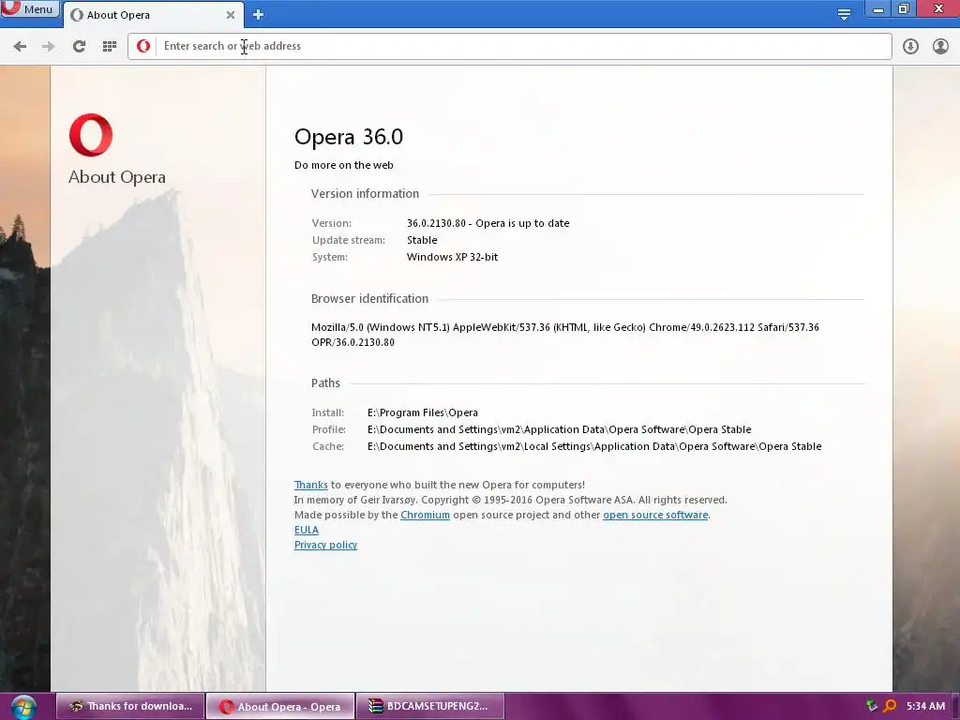Click version text 36.0.2130.80

coord(436,223)
